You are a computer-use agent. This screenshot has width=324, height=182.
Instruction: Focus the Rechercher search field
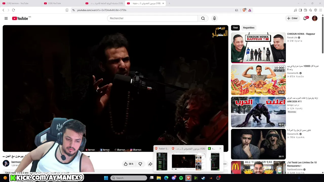pos(152,18)
